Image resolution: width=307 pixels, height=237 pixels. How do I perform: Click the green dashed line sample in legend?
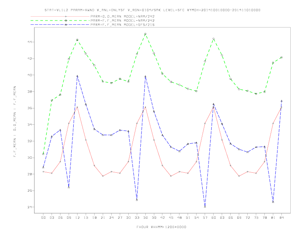(x=60, y=21)
